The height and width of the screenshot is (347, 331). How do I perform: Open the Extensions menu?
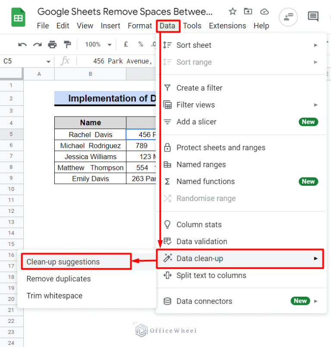(227, 26)
